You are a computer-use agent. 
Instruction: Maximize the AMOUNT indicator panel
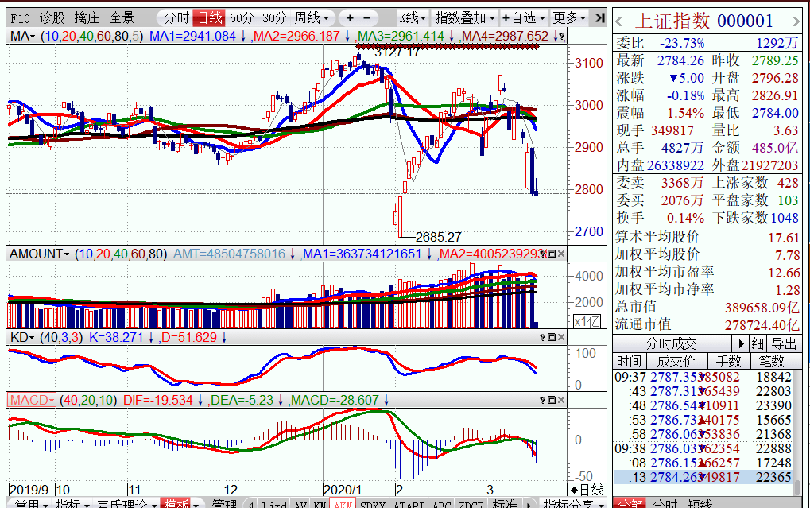(552, 254)
